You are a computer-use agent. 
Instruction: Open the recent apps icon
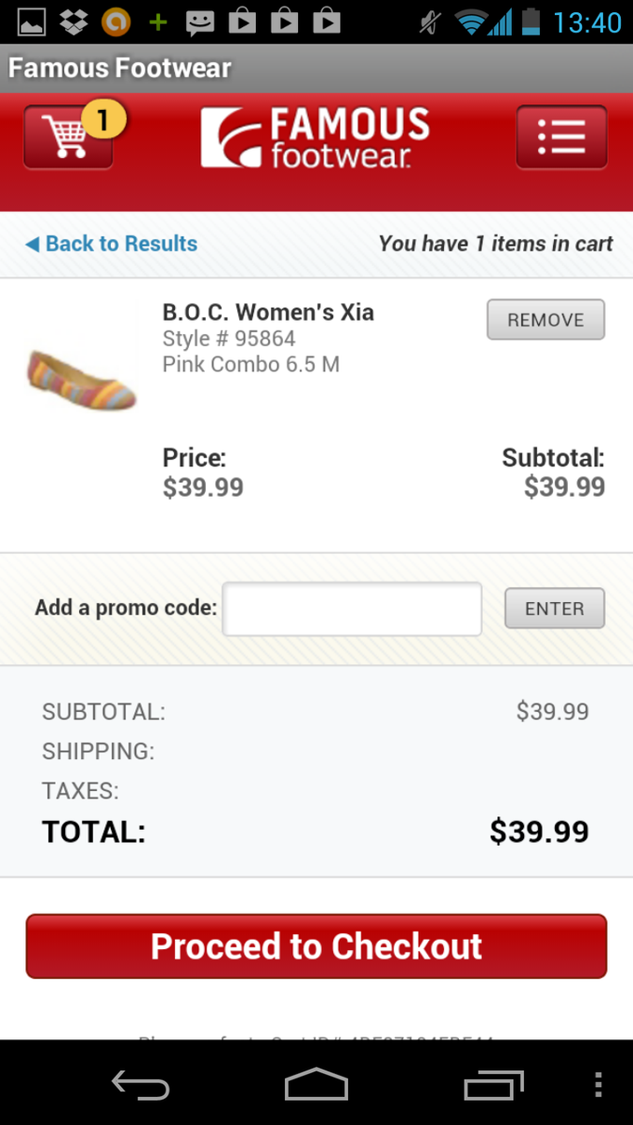(x=492, y=1085)
